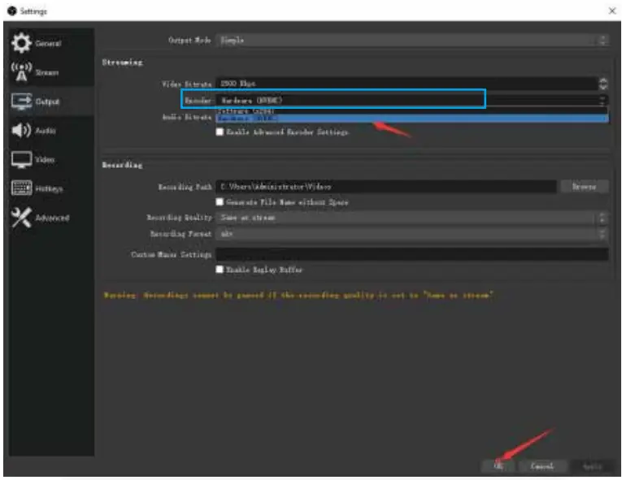
Task: Switch to the Stream tab label
Action: coord(47,72)
